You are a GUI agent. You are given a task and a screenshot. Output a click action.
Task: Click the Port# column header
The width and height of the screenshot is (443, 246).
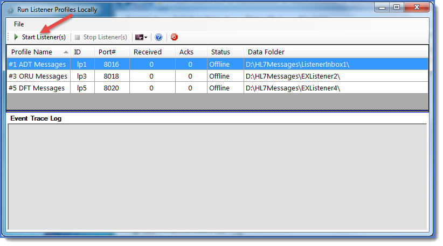(112, 52)
